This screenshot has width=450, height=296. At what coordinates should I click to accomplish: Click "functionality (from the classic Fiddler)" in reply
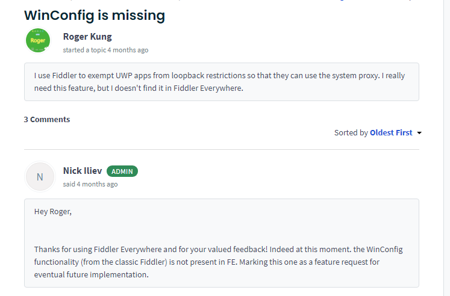point(106,262)
